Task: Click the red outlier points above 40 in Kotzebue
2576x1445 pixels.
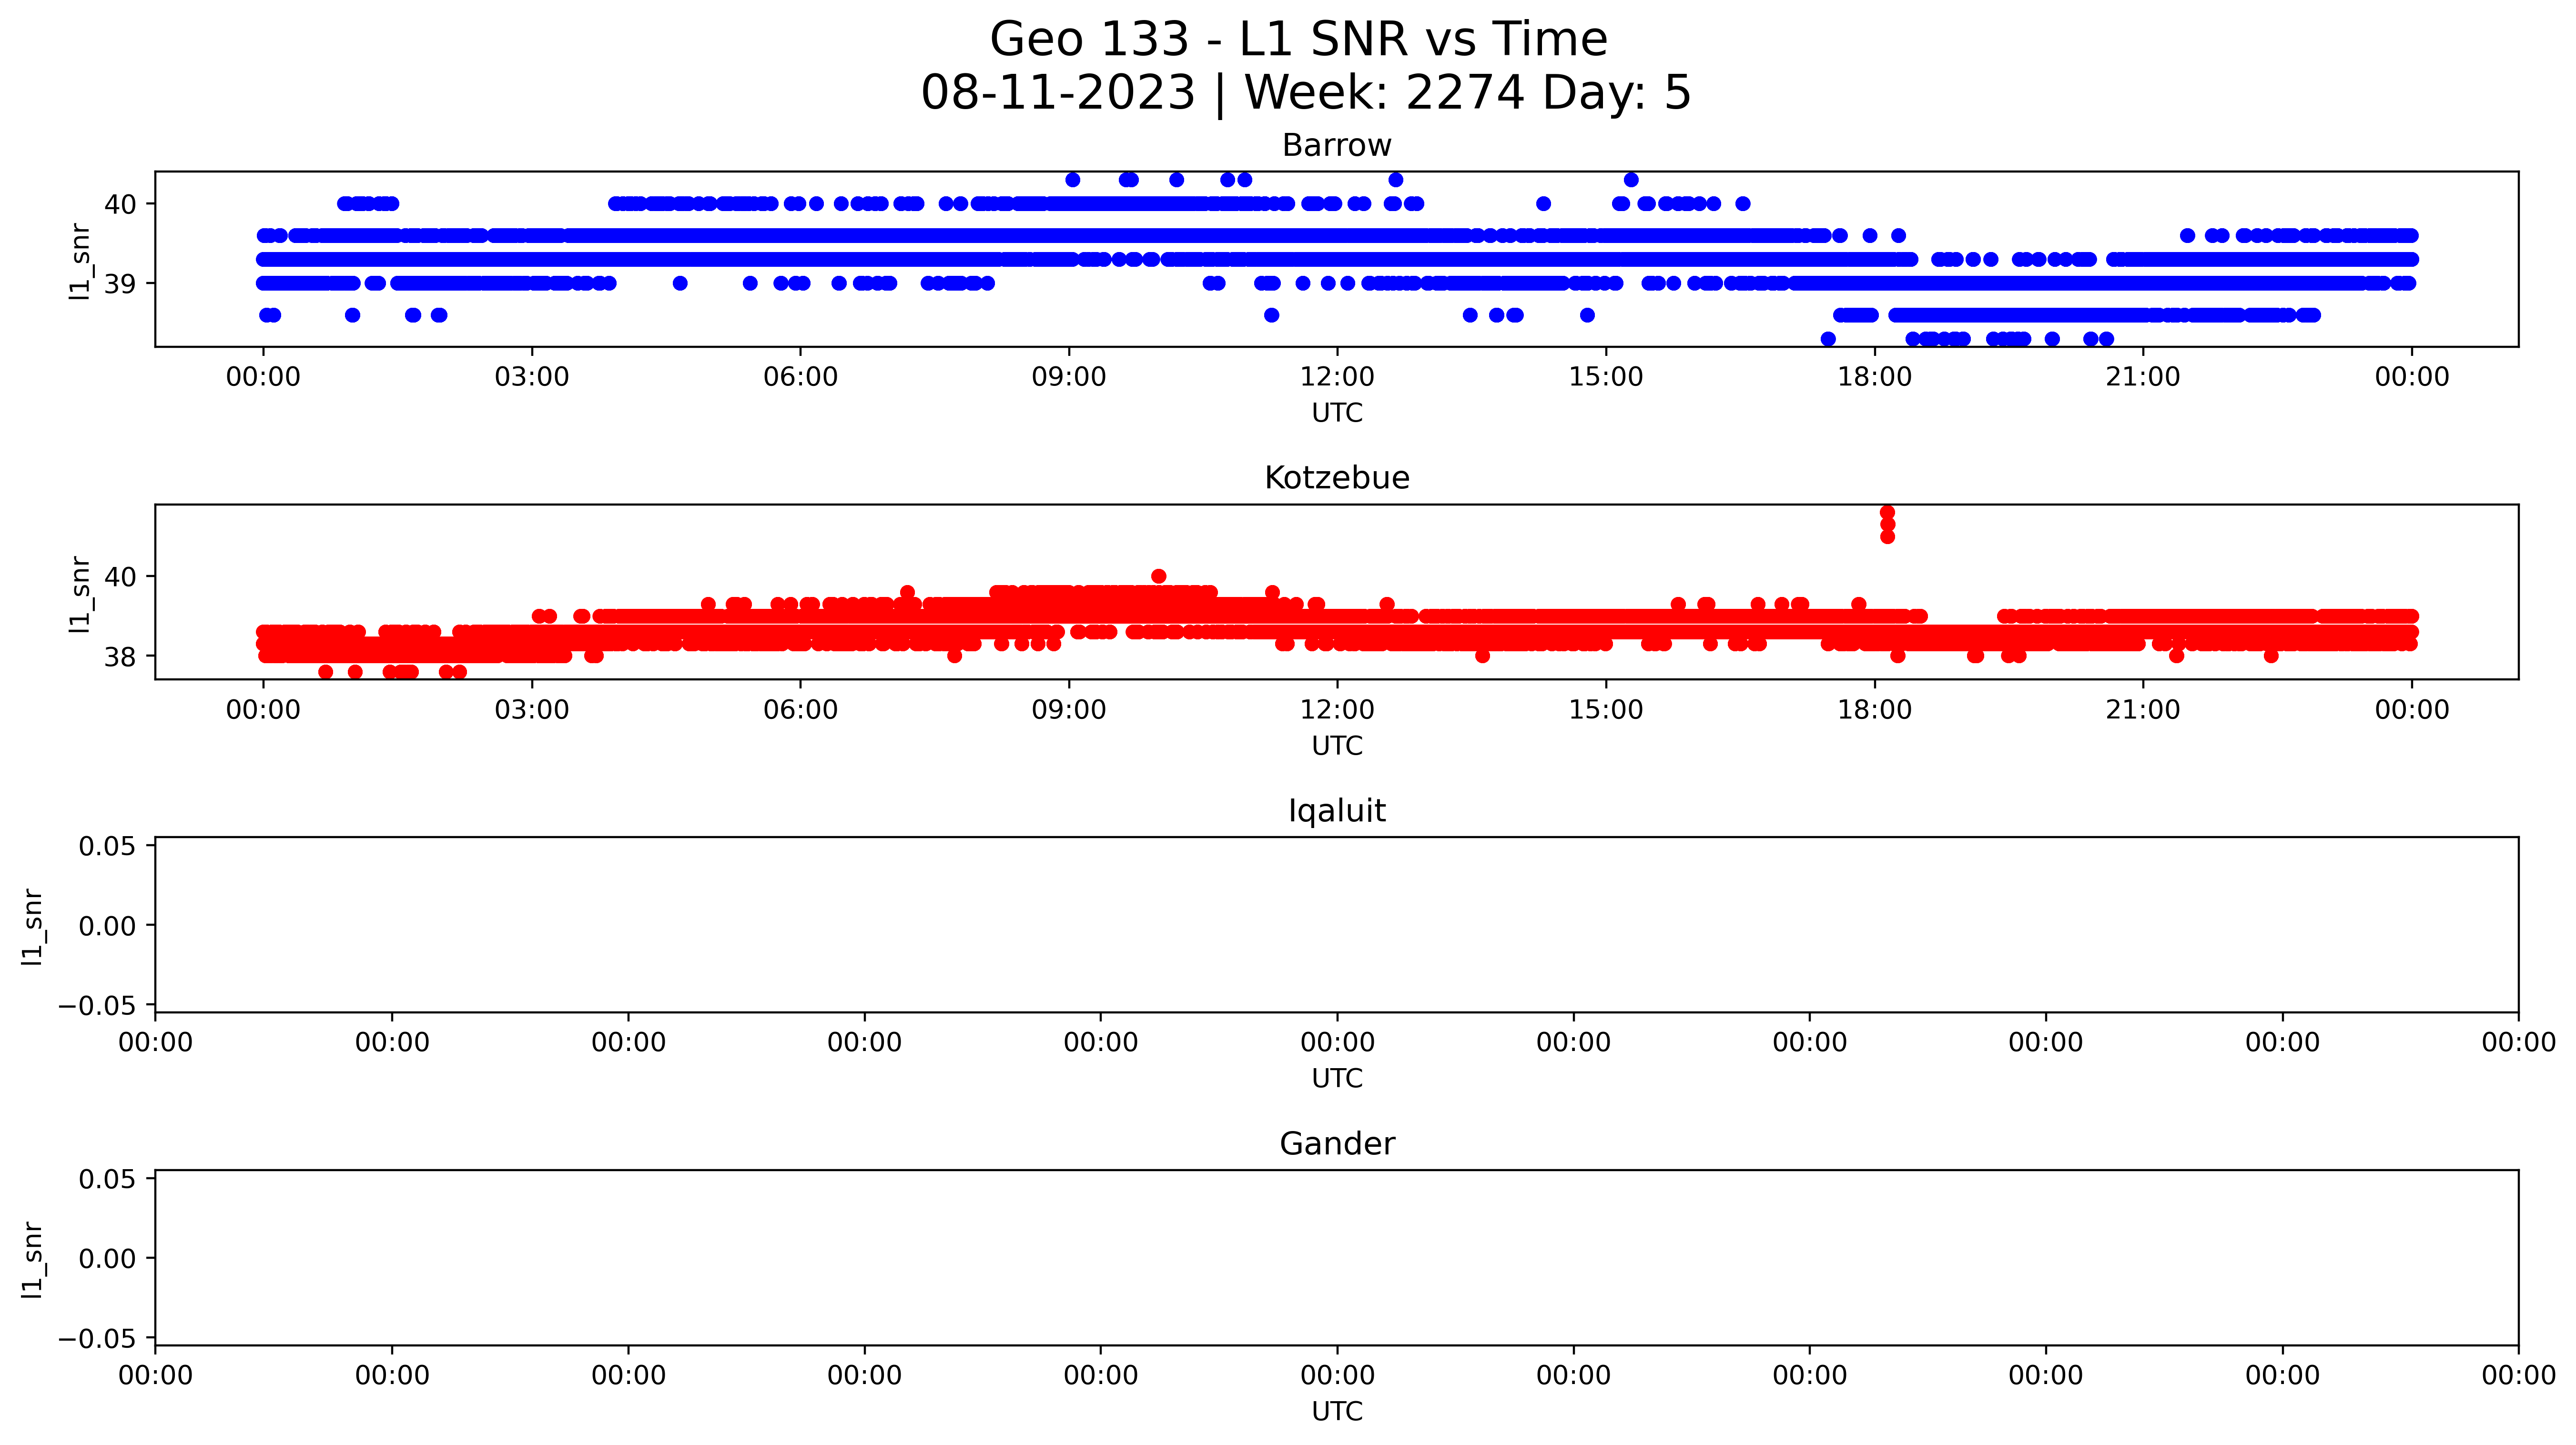Action: pyautogui.click(x=1887, y=524)
